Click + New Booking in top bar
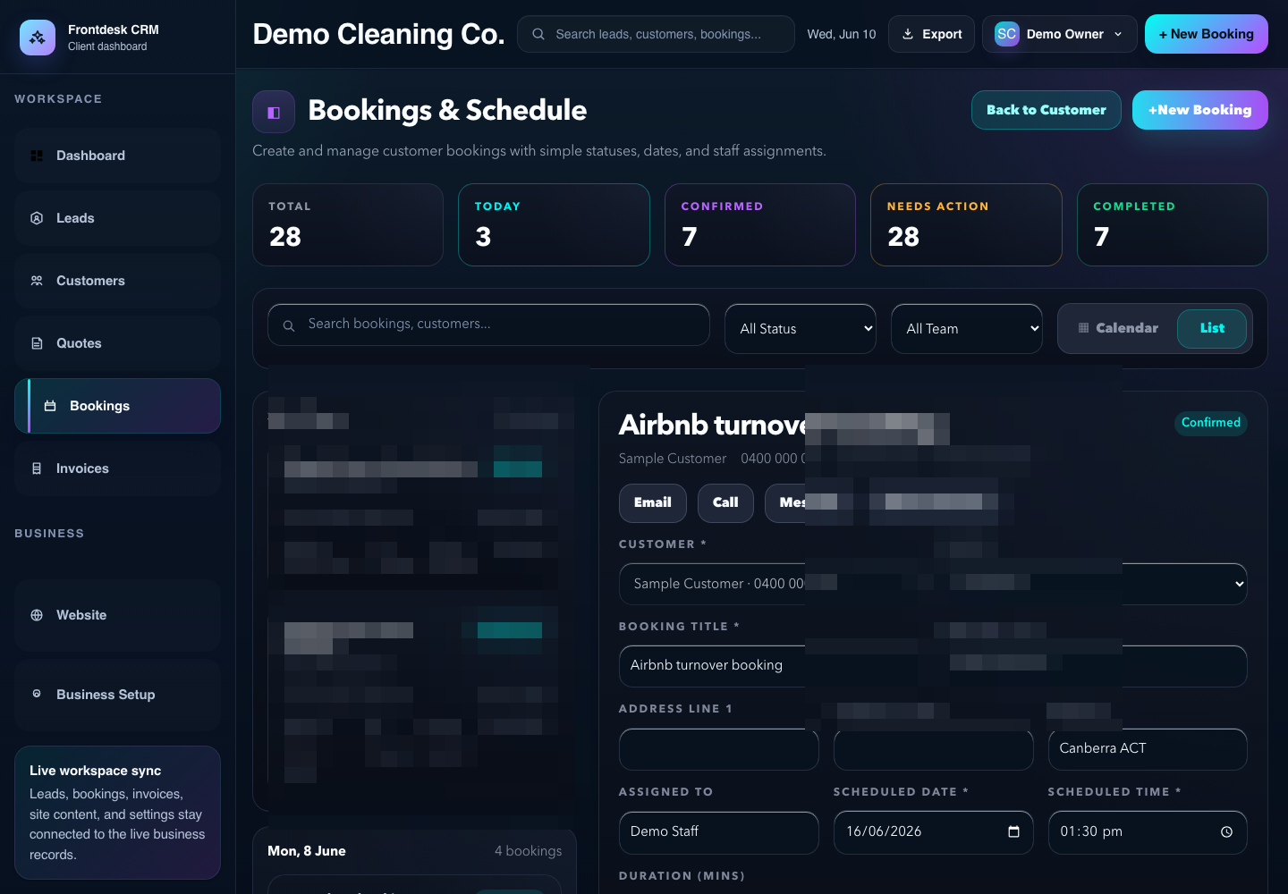1288x894 pixels. [1207, 34]
